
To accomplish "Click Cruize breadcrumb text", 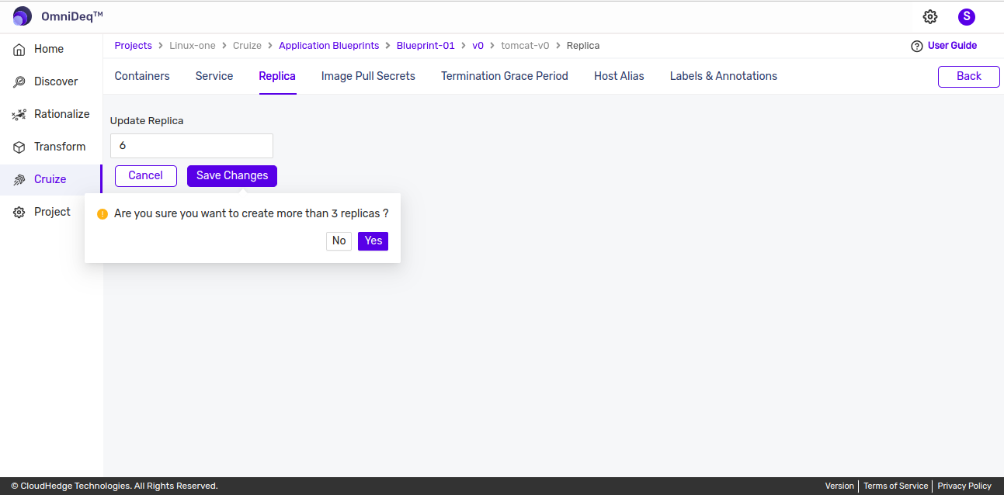I will [247, 46].
